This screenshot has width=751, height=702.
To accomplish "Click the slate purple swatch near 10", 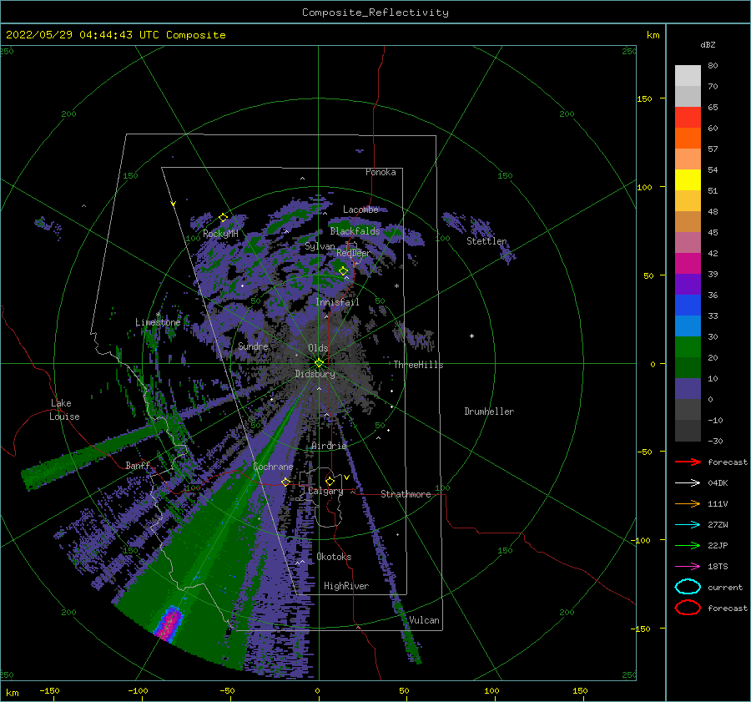I will click(x=688, y=388).
